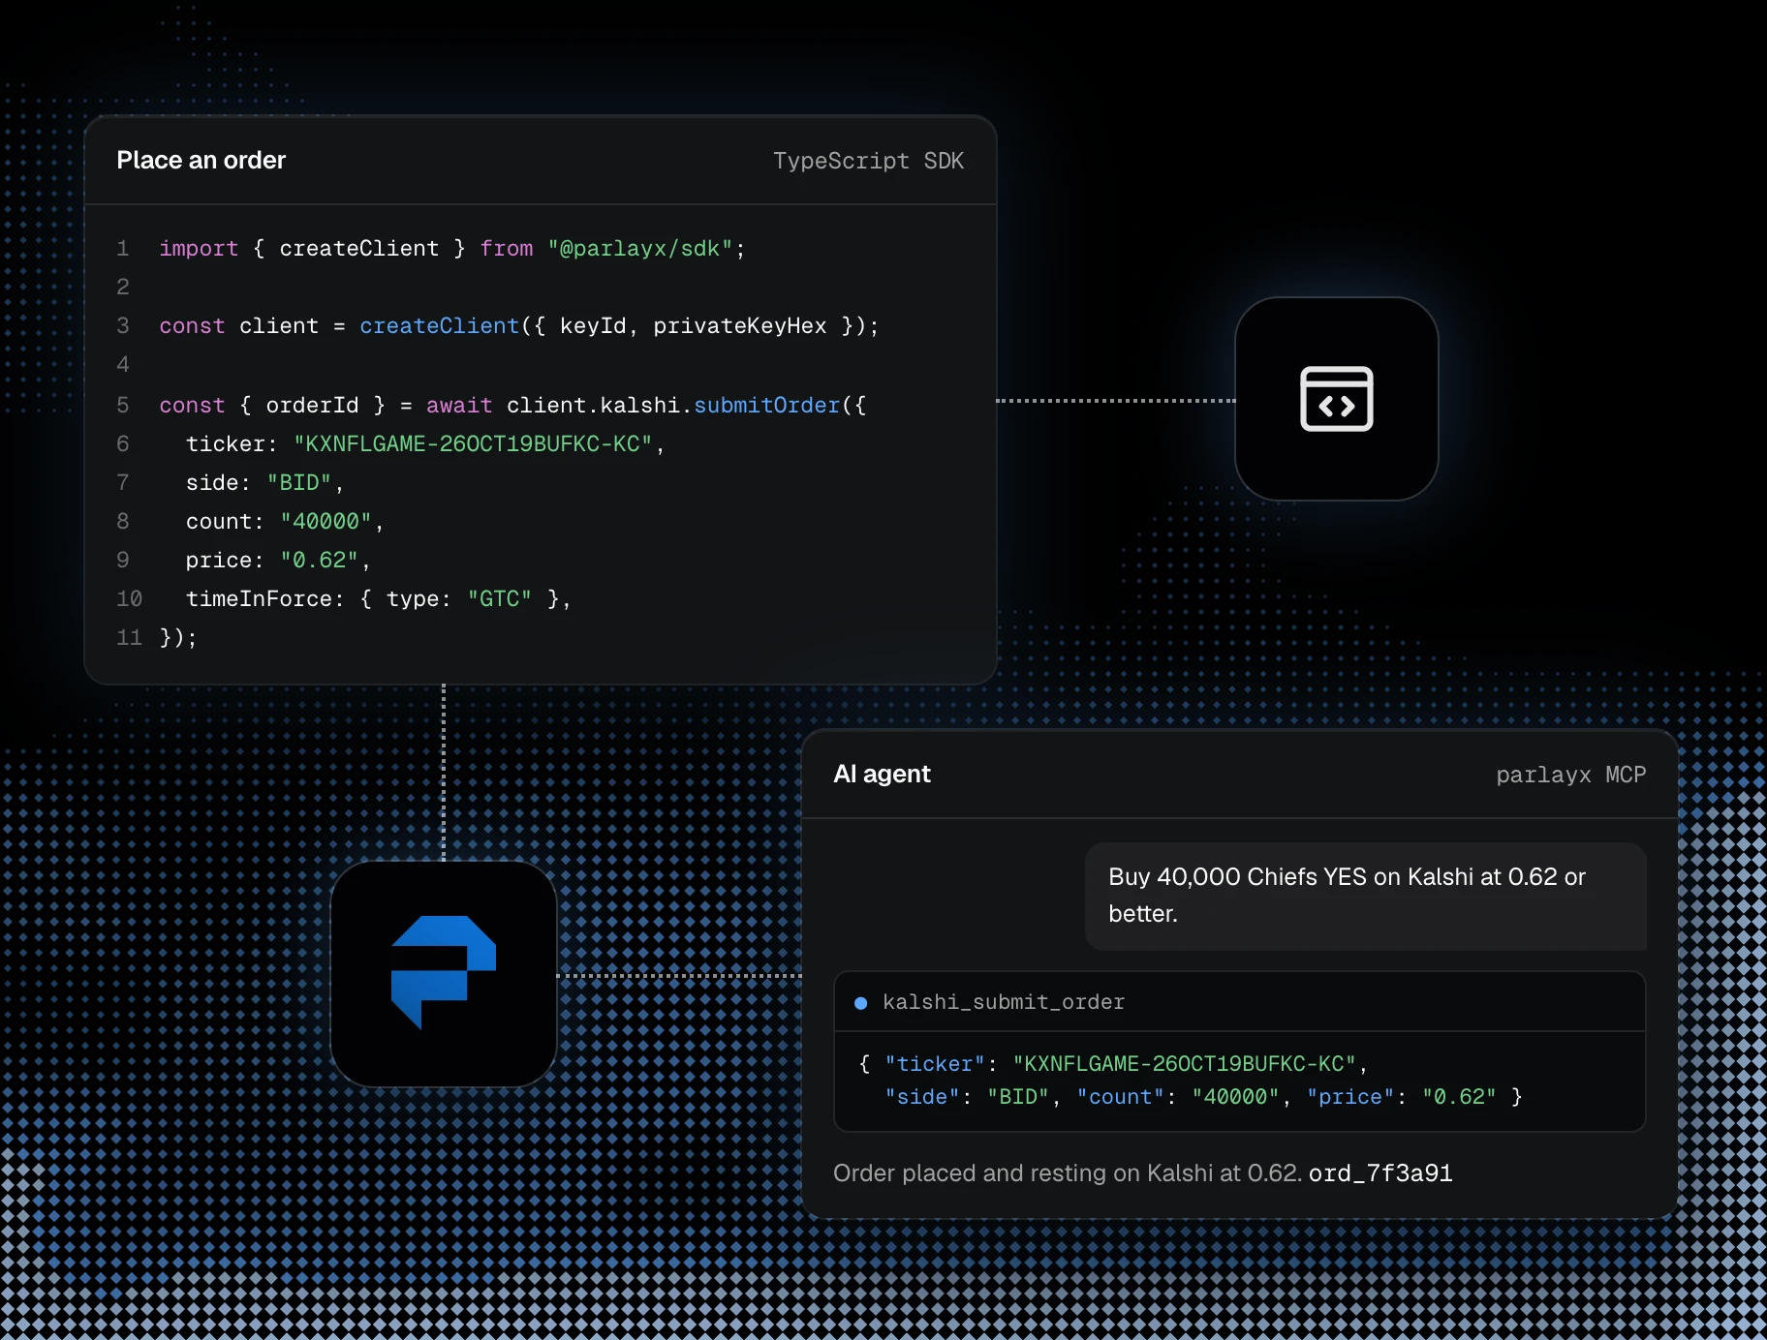Click the blue dot beside kalshi_submit_order
Viewport: 1767px width, 1340px height.
pos(860,1003)
